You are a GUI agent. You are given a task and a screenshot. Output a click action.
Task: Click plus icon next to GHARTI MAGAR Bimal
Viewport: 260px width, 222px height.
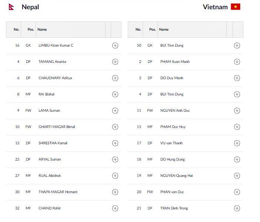pos(115,127)
